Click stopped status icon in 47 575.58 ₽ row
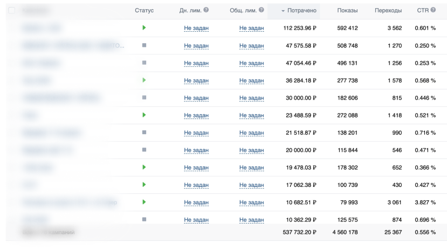 click(145, 45)
